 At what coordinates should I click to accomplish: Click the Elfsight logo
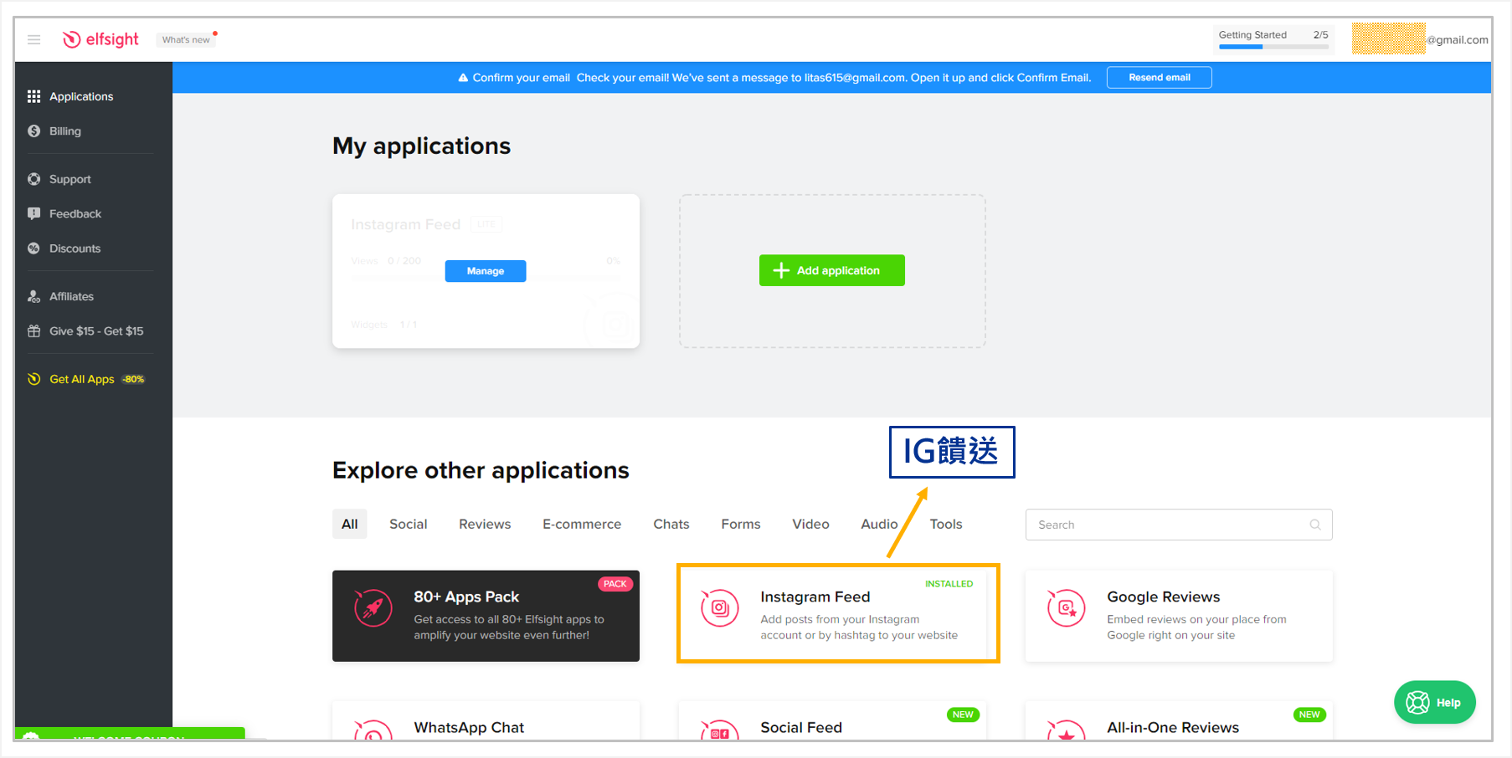click(100, 38)
